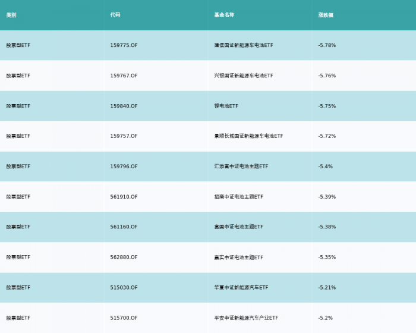The height and width of the screenshot is (333, 416).
Task: Click the -5.76% change value
Action: [327, 76]
